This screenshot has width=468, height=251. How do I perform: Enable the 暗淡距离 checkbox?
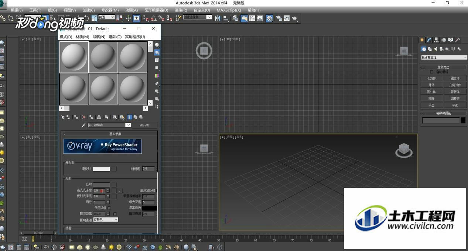pyautogui.click(x=115, y=214)
